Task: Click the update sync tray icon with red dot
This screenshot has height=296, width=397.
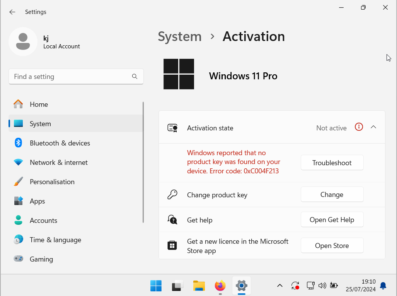Action: tap(295, 286)
